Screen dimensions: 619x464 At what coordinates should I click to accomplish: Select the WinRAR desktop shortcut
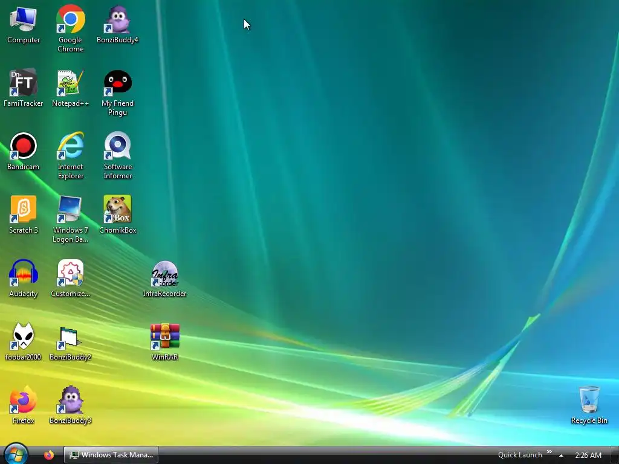click(x=164, y=342)
